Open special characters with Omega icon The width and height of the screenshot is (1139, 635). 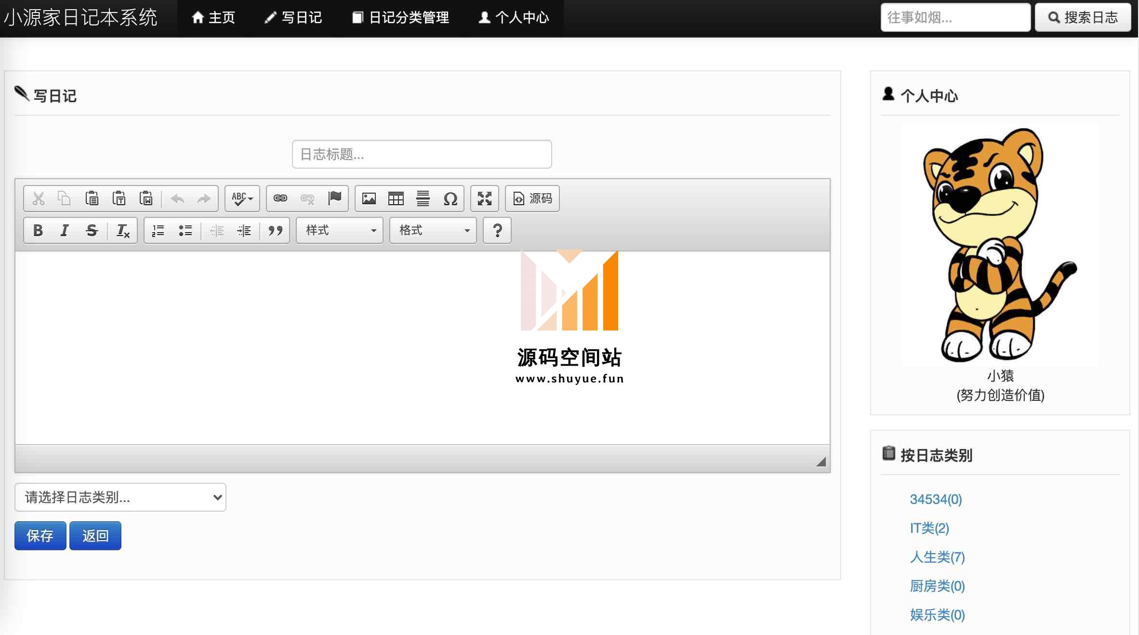[450, 198]
